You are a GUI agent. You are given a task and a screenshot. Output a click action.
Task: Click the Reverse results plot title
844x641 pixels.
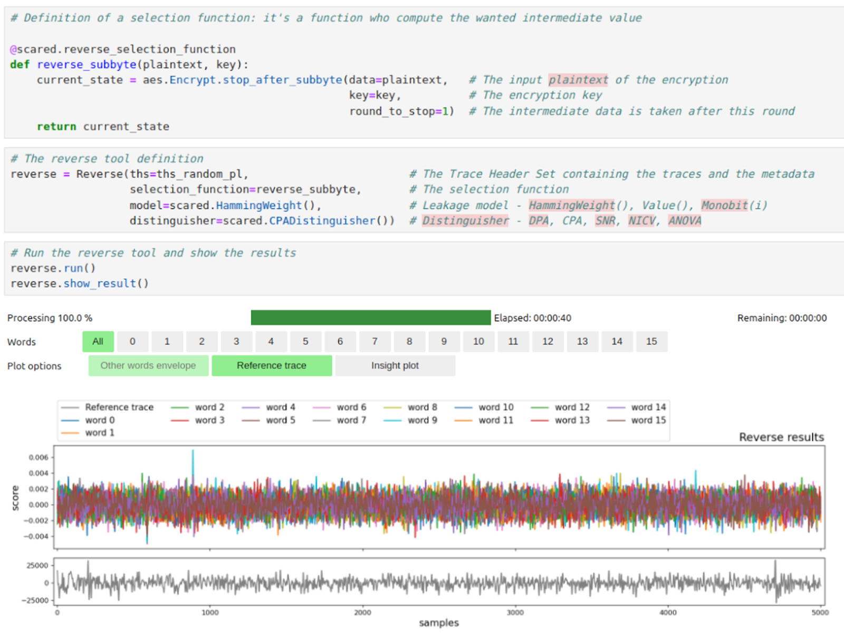tap(781, 437)
